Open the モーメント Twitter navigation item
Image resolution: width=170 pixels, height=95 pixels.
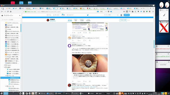coord(56,15)
